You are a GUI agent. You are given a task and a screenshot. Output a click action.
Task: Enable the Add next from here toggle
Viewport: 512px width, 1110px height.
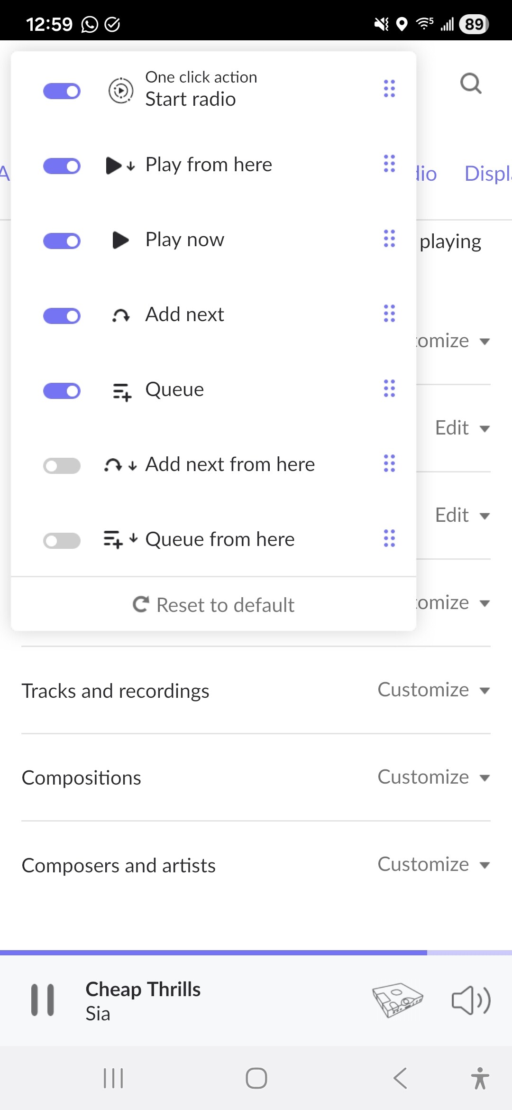[x=62, y=466]
